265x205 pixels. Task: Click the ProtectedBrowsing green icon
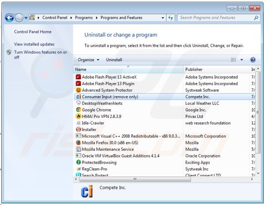click(78, 162)
